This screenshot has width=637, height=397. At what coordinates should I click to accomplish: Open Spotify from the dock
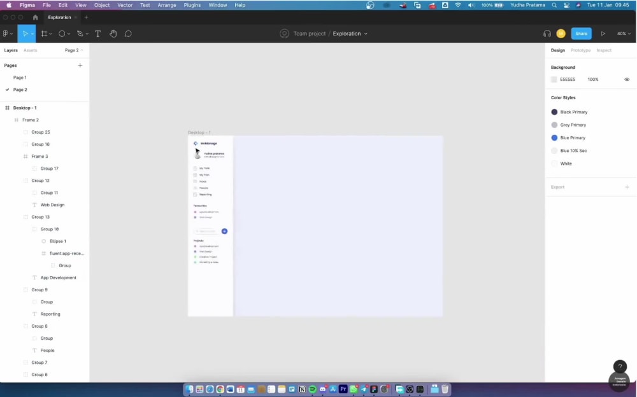[x=312, y=389]
